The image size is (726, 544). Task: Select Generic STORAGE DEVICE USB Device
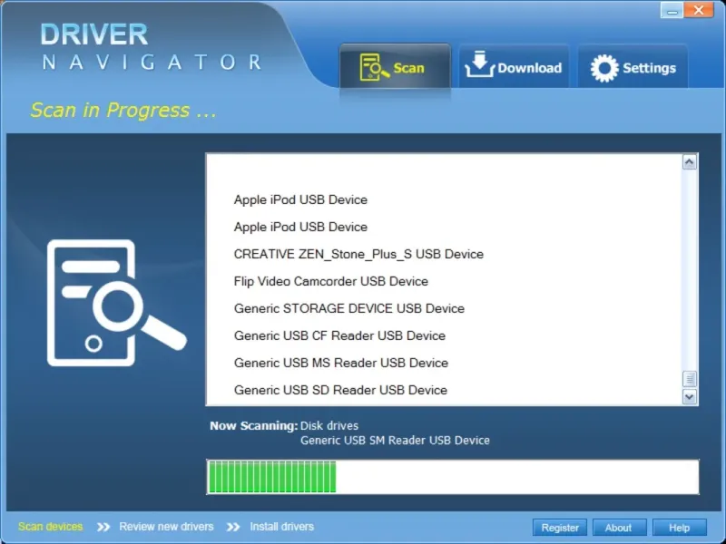[349, 308]
